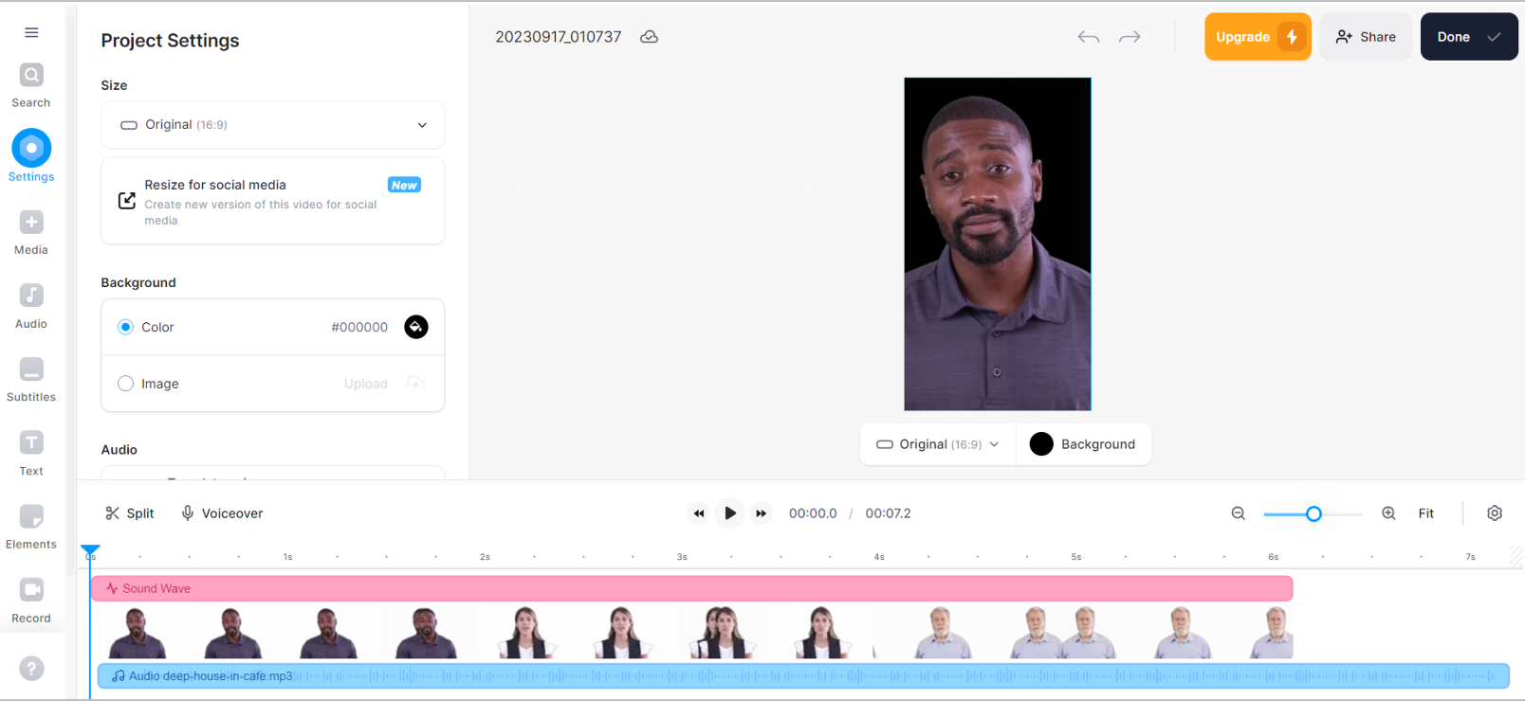Open the Audio sidebar panel
This screenshot has width=1525, height=701.
[x=31, y=306]
